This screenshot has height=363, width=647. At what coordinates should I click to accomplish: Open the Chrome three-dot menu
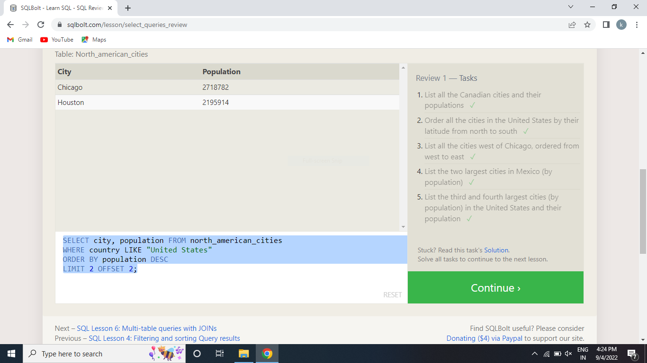tap(637, 25)
